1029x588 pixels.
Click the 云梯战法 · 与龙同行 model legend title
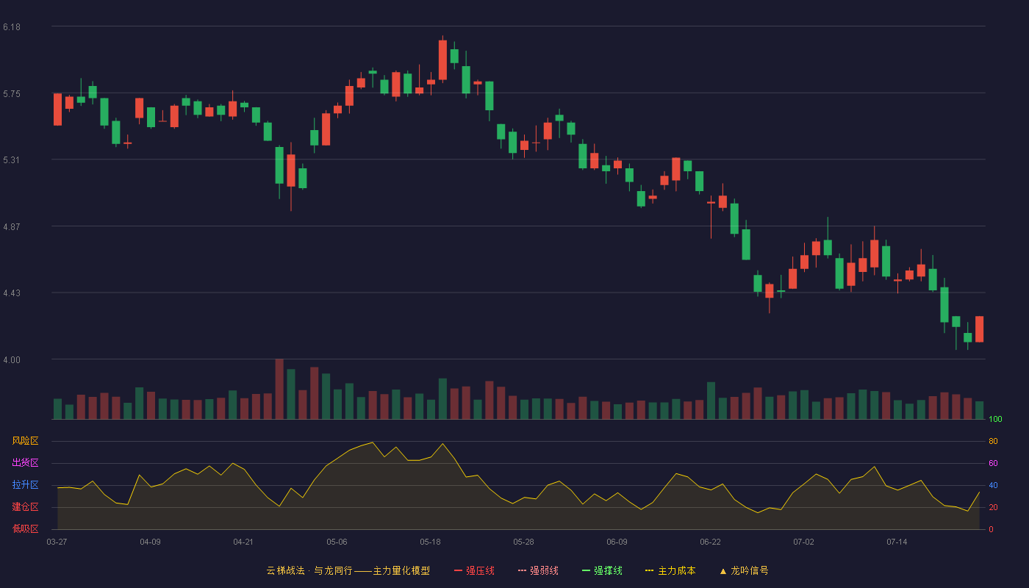348,570
